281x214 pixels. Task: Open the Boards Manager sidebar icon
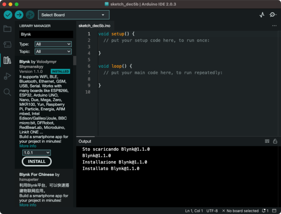tap(7, 44)
